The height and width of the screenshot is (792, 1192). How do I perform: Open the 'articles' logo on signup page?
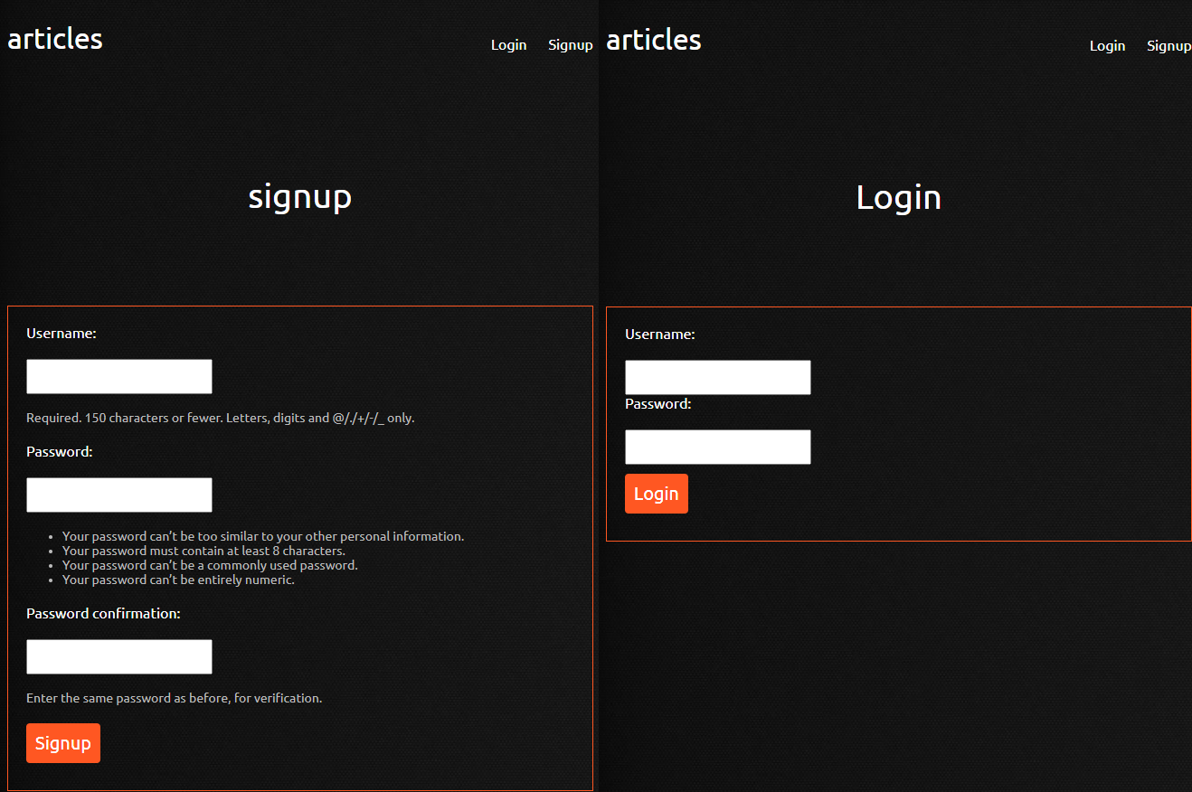(x=55, y=39)
